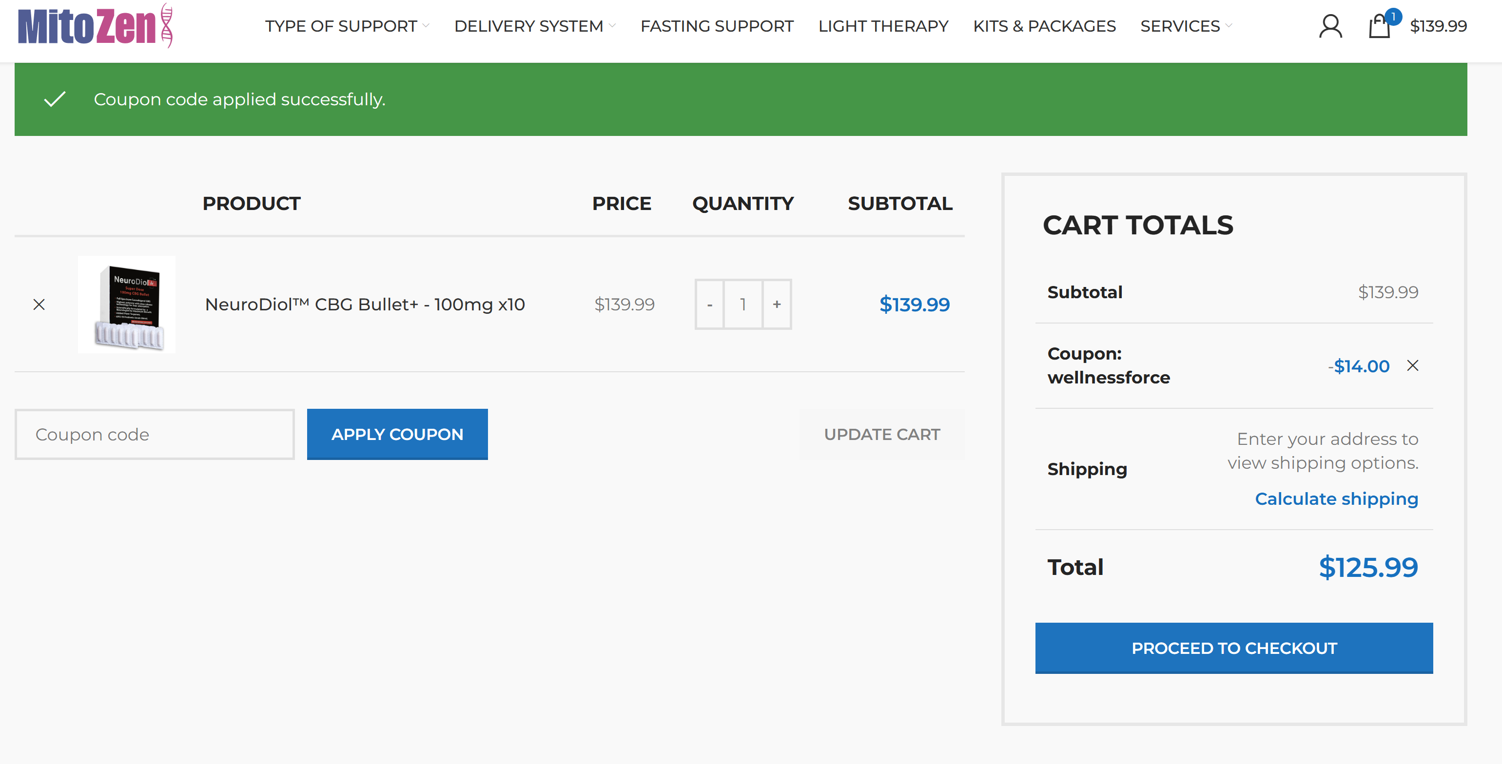Viewport: 1502px width, 764px height.
Task: Decrease quantity with minus button
Action: 710,304
